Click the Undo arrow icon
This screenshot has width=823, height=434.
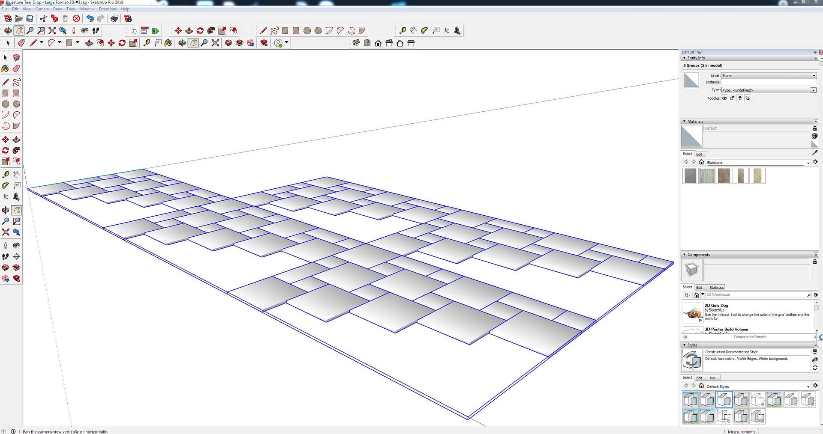tap(90, 18)
